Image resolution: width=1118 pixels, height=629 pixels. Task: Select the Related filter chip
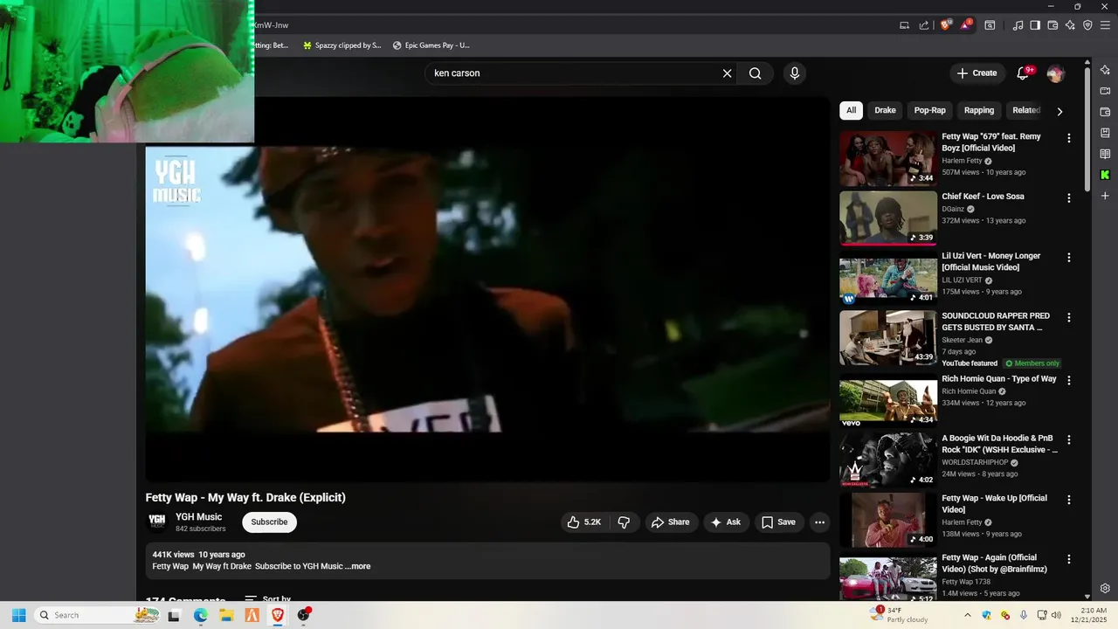point(1025,110)
